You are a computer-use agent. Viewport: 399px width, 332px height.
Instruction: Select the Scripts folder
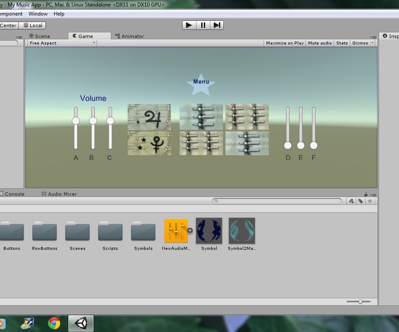pyautogui.click(x=110, y=235)
